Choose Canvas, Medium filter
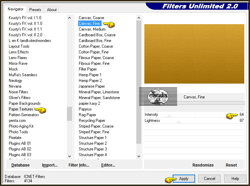 [92, 29]
